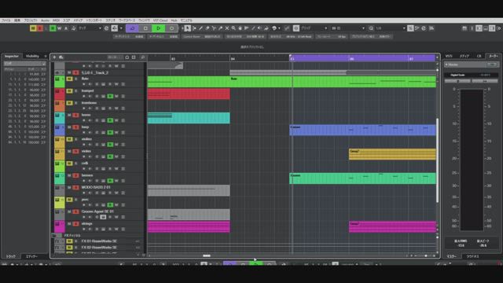This screenshot has width=503, height=283.
Task: Click the find tracks magnifier icon
Action: tap(142, 57)
